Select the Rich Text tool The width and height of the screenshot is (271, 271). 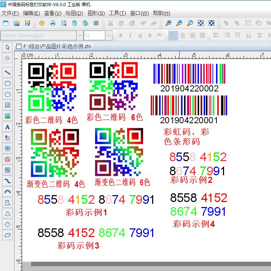click(8, 138)
